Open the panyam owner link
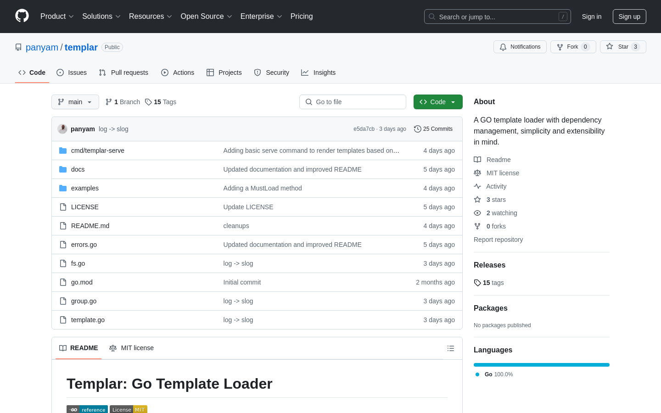The image size is (661, 413). (x=42, y=47)
